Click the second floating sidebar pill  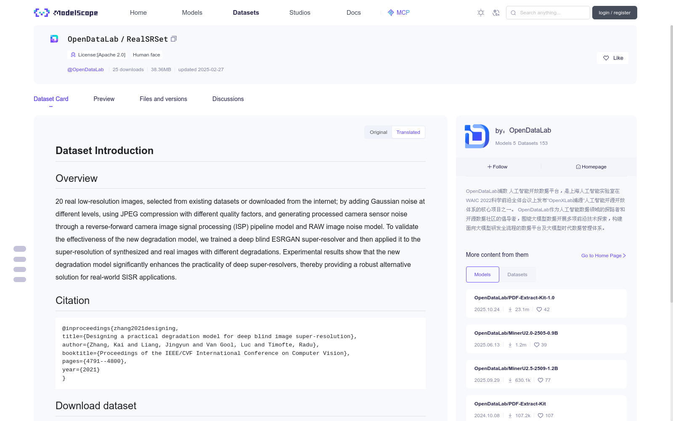pos(20,259)
